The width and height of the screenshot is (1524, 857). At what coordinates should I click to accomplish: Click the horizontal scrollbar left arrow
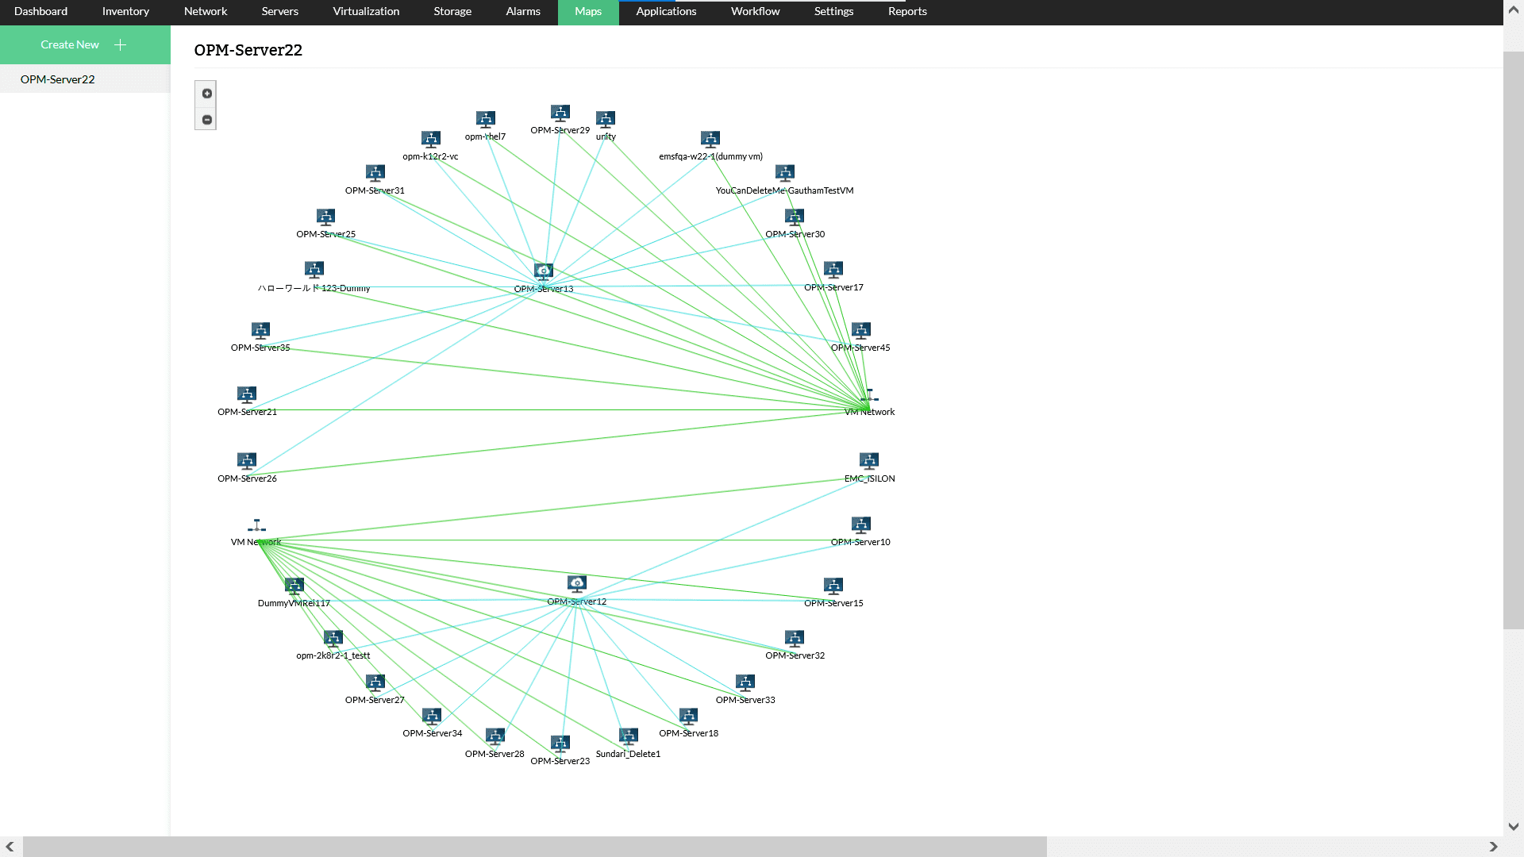pos(10,847)
